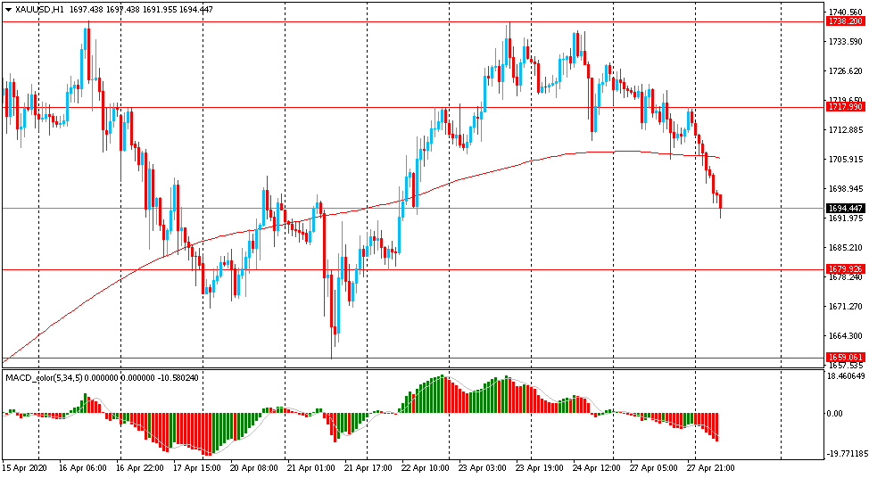The width and height of the screenshot is (869, 478).
Task: Click the 16 Apr 22:00 time label
Action: [140, 468]
